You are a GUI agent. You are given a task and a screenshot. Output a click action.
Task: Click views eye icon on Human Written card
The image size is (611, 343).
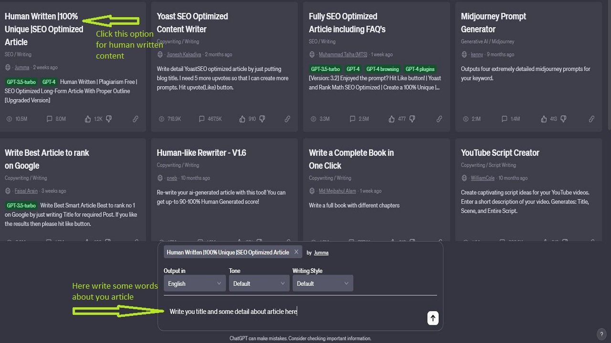pyautogui.click(x=10, y=119)
